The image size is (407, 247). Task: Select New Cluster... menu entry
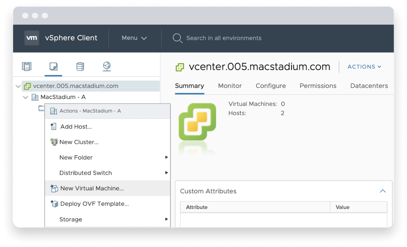point(107,142)
